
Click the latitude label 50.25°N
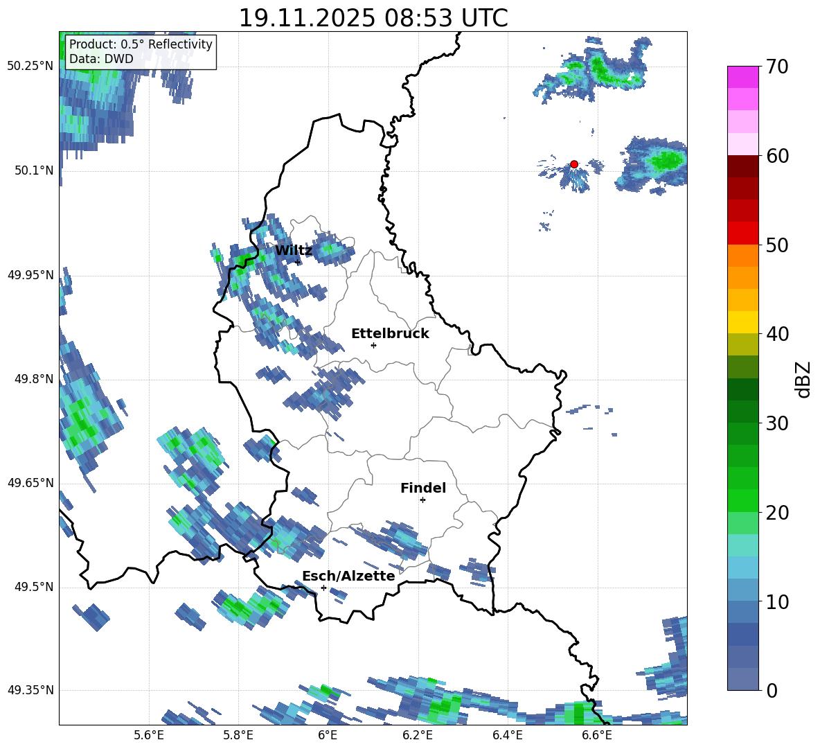pos(30,67)
